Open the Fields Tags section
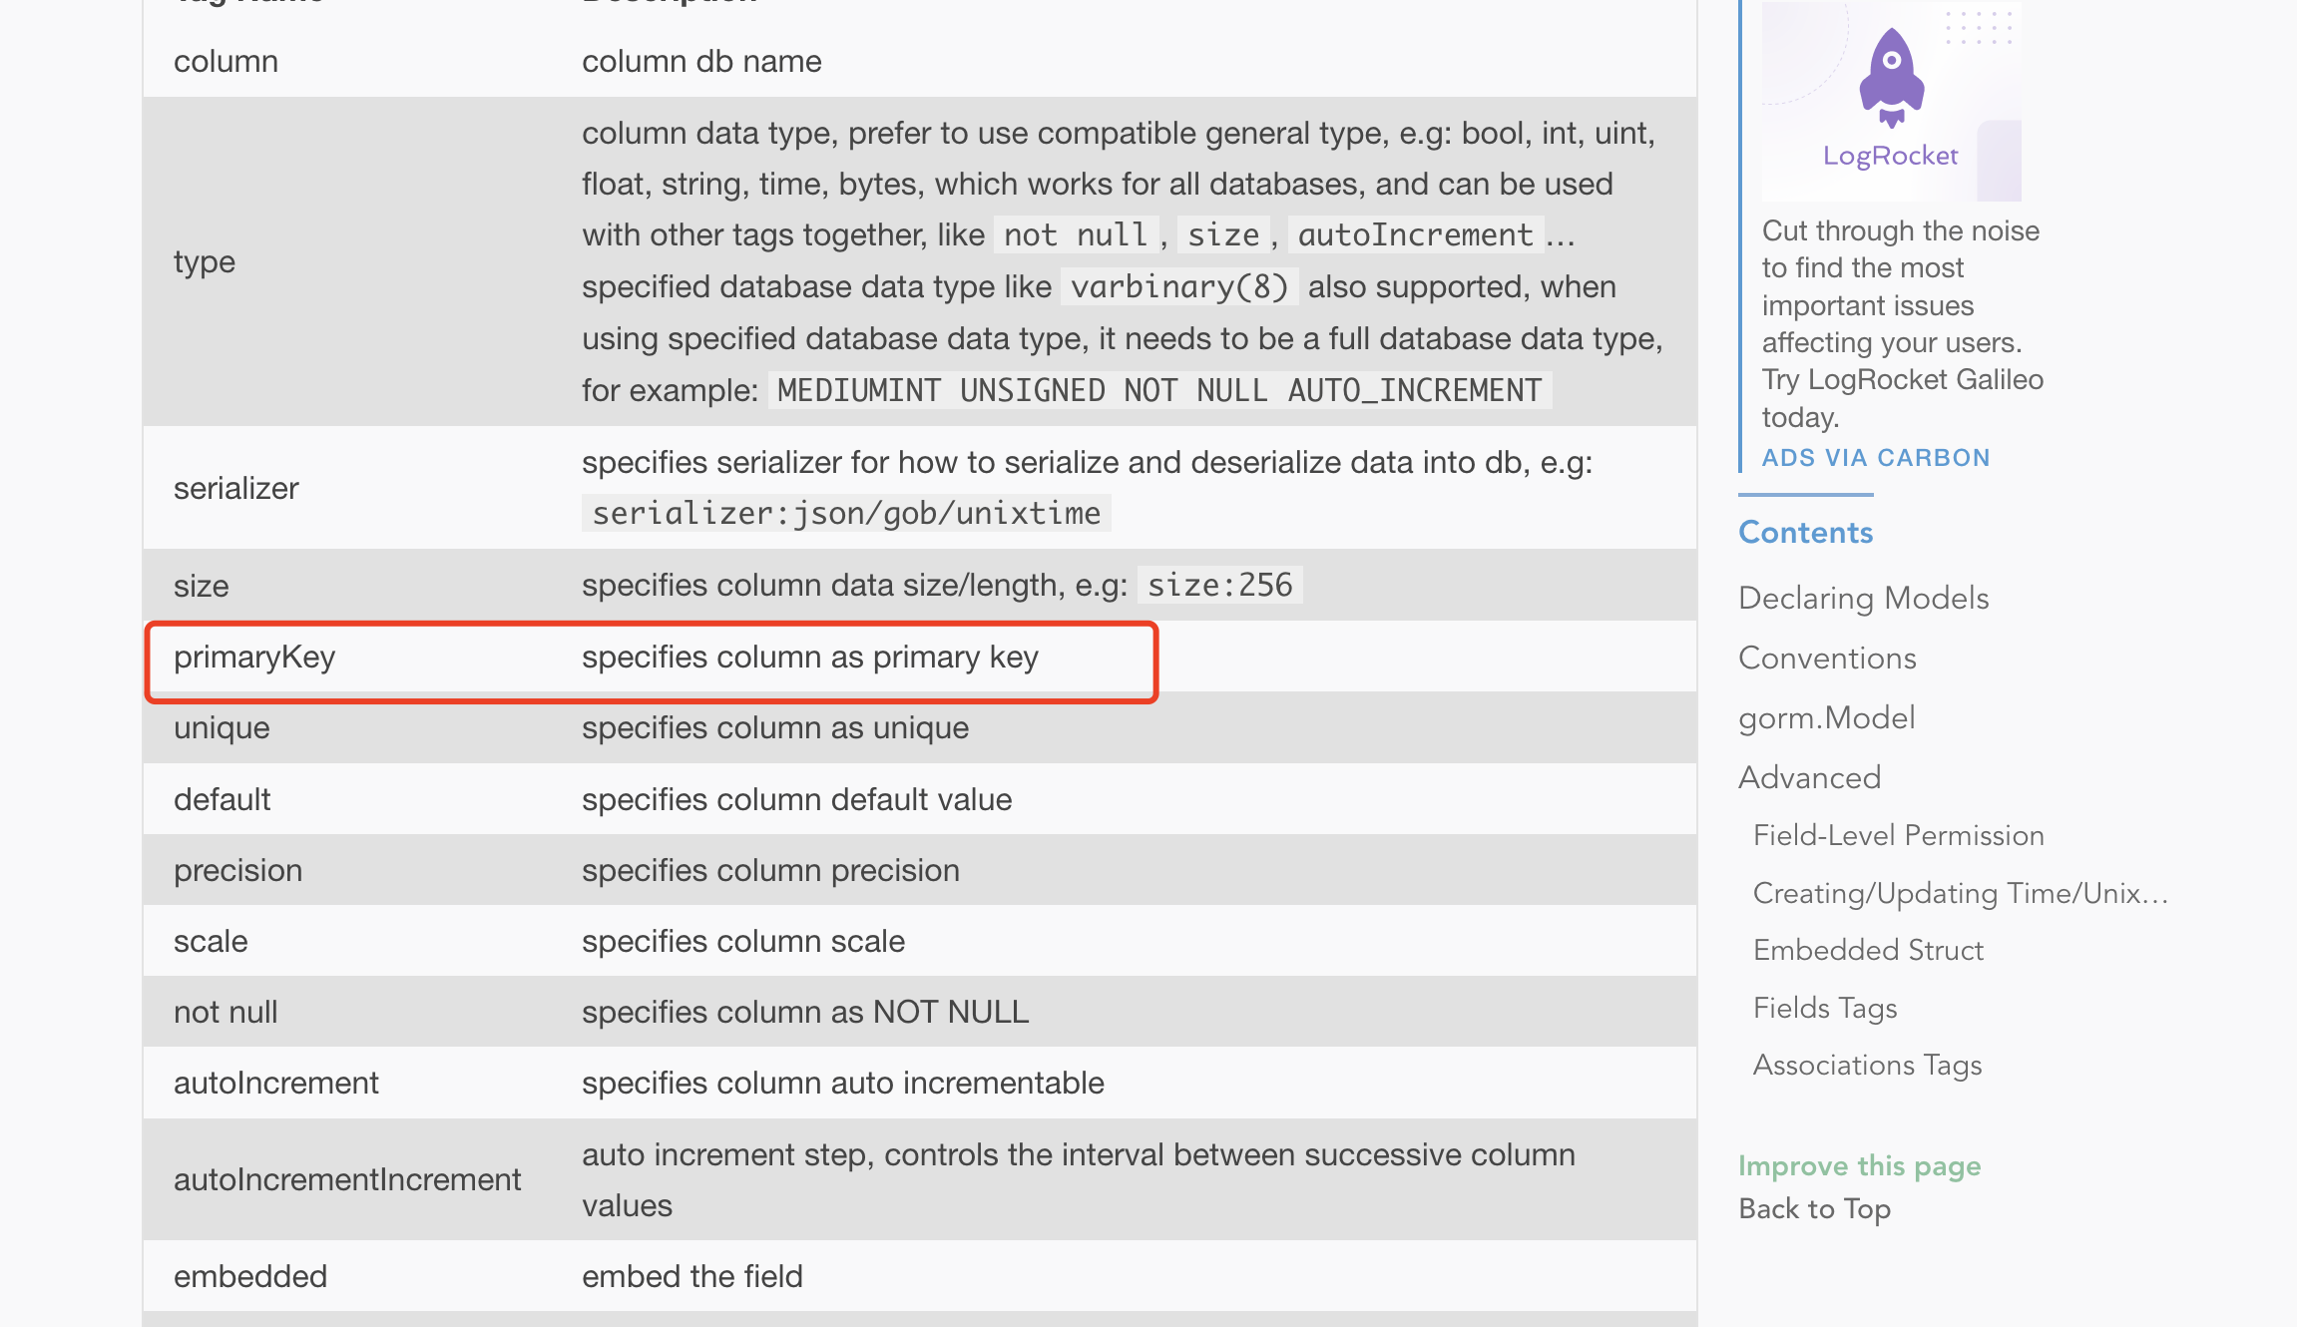The height and width of the screenshot is (1327, 2297). point(1824,1008)
